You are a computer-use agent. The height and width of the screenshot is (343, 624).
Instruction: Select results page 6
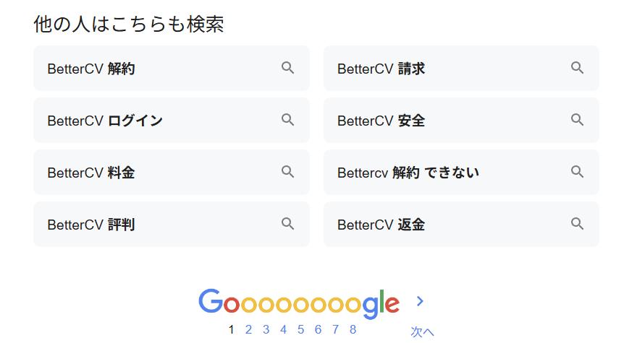click(318, 330)
